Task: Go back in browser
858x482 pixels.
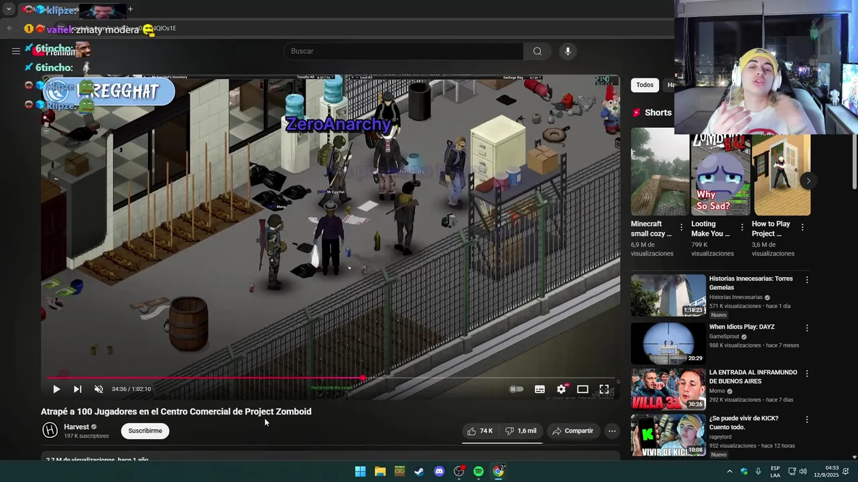Action: click(9, 28)
